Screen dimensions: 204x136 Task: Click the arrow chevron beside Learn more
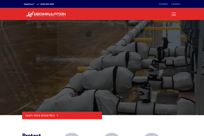click(x=57, y=116)
